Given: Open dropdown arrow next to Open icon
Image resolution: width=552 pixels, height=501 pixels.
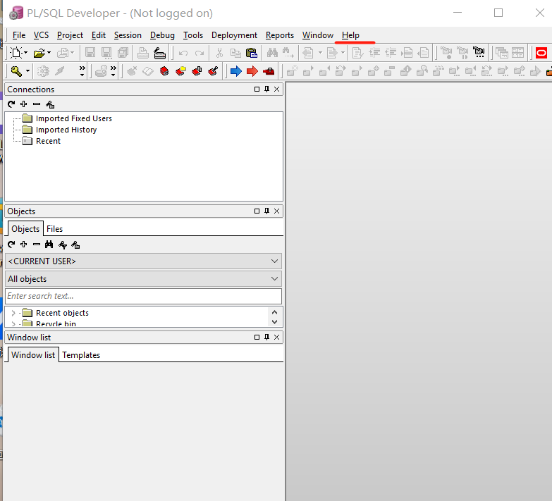Looking at the screenshot, I should coord(49,53).
